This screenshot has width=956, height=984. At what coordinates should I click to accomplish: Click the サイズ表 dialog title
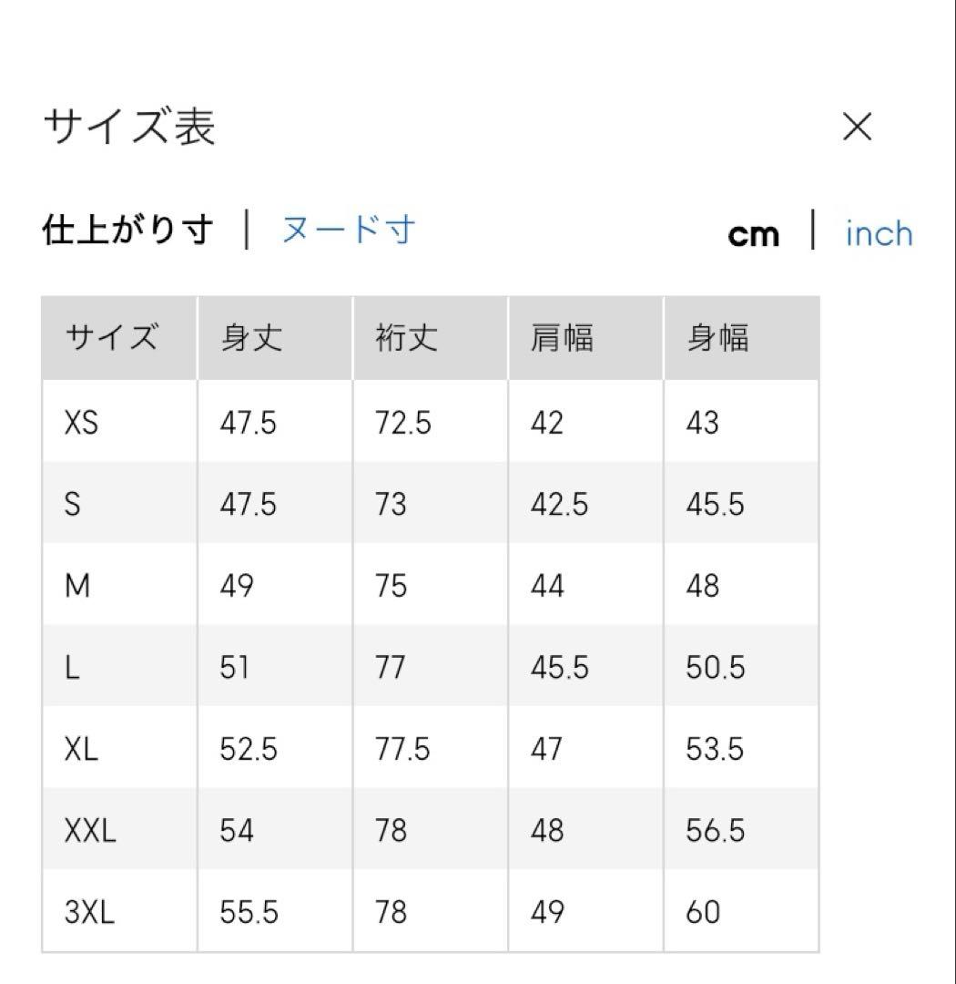(128, 127)
